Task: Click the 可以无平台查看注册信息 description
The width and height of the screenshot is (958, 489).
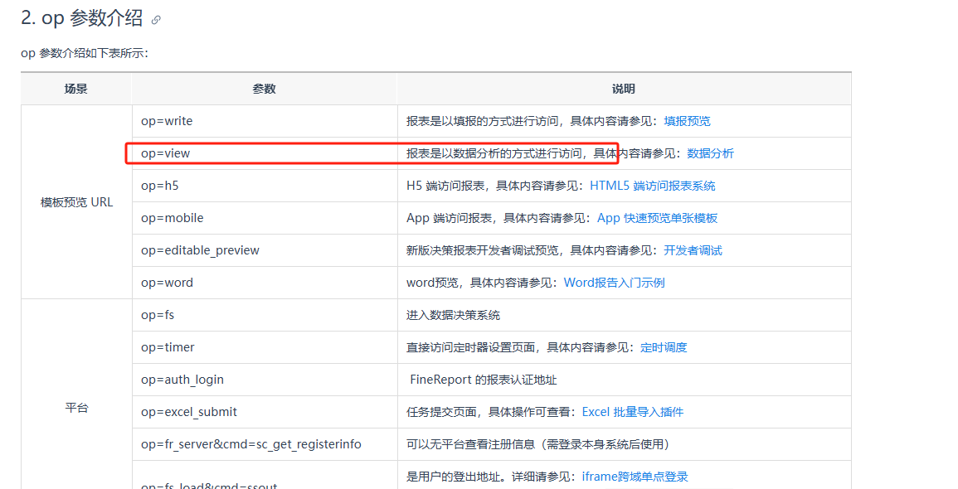Action: coord(540,444)
